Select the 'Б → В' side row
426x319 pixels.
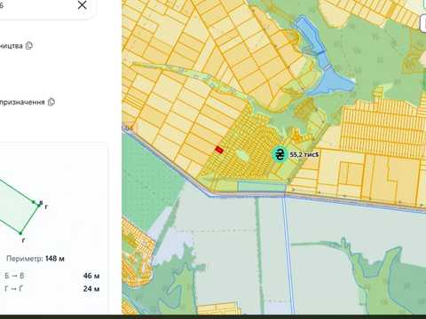tap(52, 276)
